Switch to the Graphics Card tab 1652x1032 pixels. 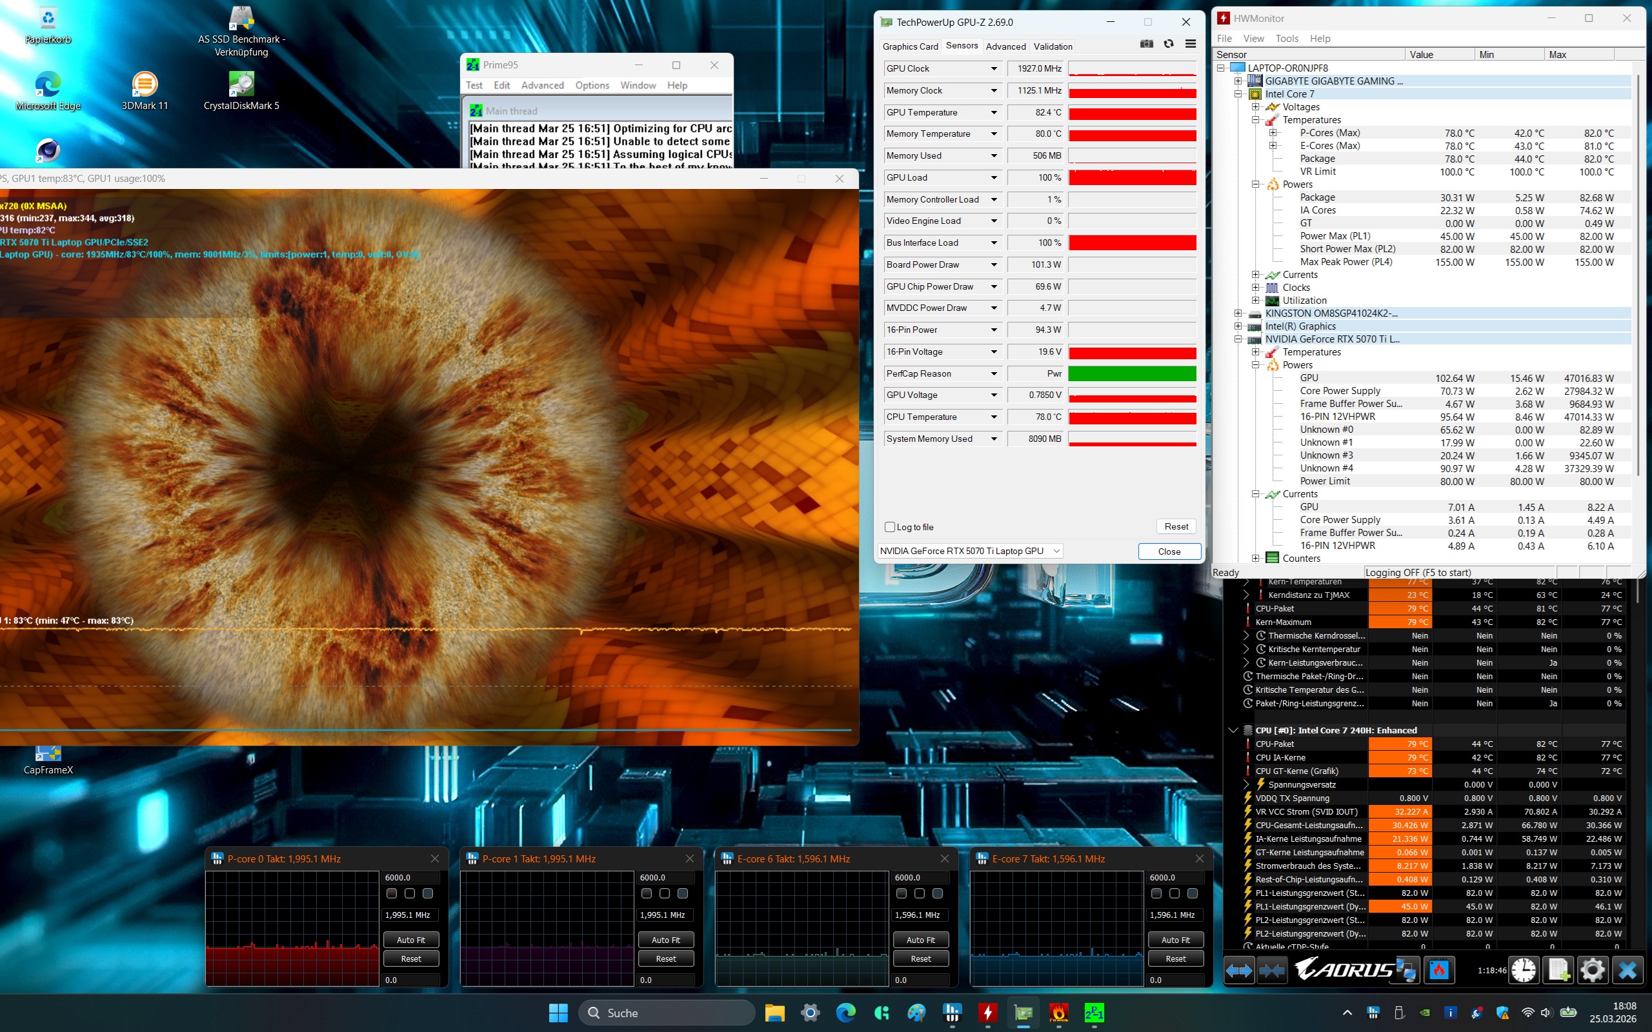910,46
